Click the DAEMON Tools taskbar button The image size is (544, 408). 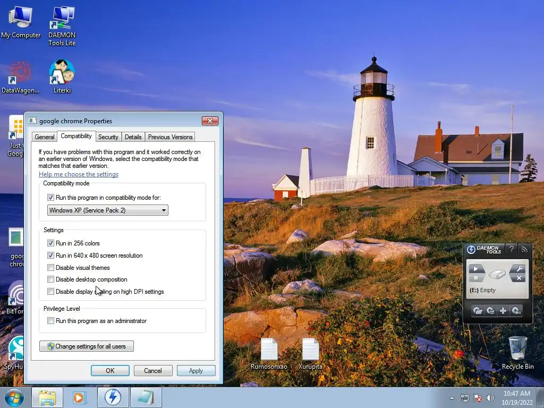point(113,397)
